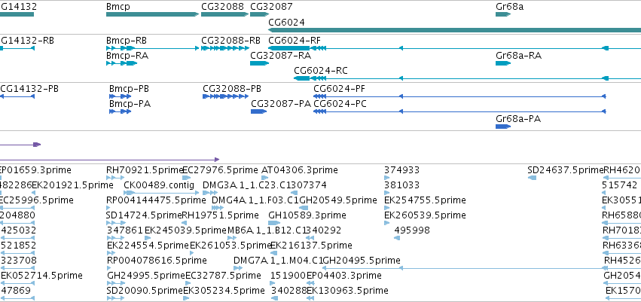Image resolution: width=641 pixels, height=302 pixels.
Task: Click the CG6024-RC transcript label
Action: point(321,71)
